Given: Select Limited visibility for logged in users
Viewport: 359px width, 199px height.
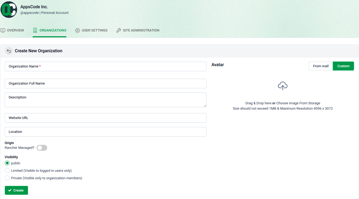Looking at the screenshot, I should [7, 170].
